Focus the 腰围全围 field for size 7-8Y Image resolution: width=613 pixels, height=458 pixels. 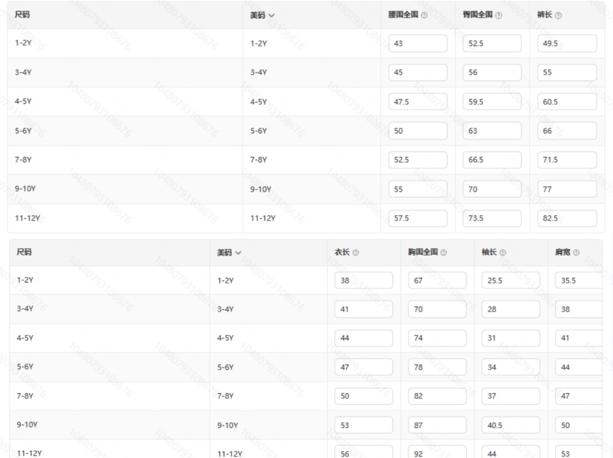(418, 160)
